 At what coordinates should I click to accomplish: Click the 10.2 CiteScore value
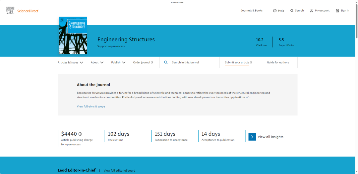259,40
